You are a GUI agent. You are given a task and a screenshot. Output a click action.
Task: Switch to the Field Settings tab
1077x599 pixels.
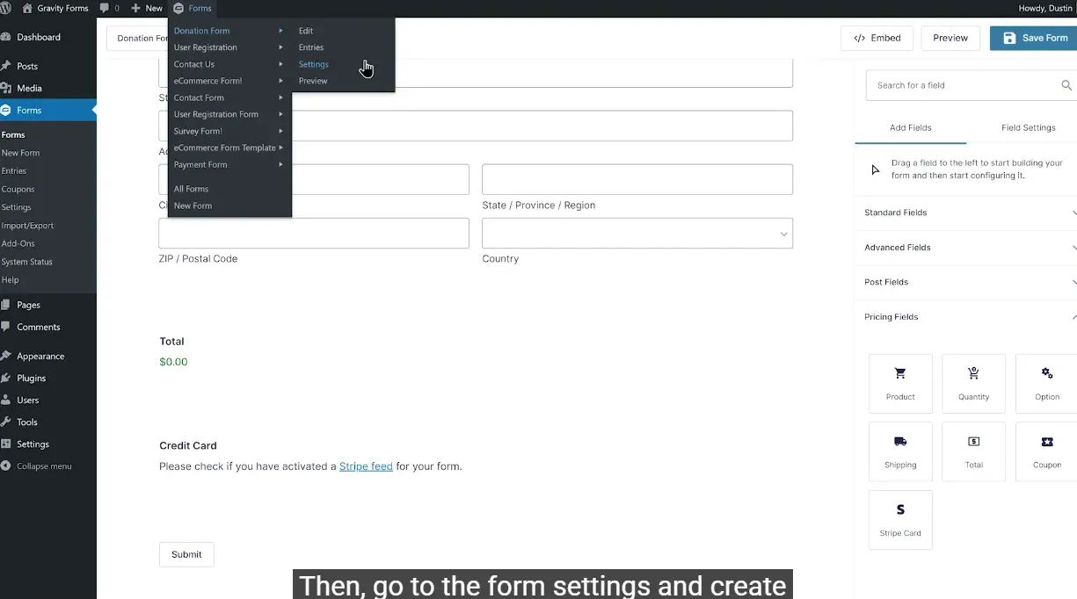(x=1028, y=127)
